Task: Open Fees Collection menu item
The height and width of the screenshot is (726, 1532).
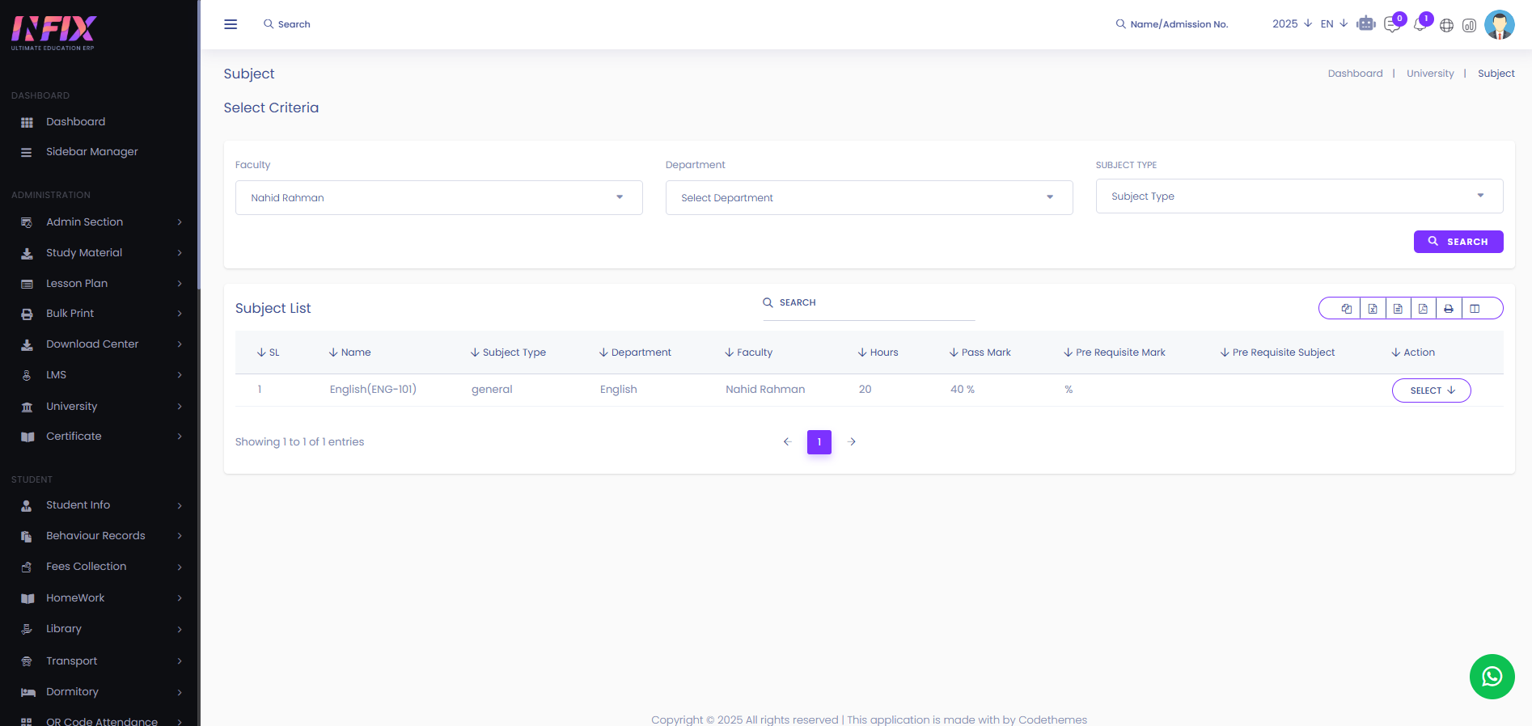Action: [100, 567]
